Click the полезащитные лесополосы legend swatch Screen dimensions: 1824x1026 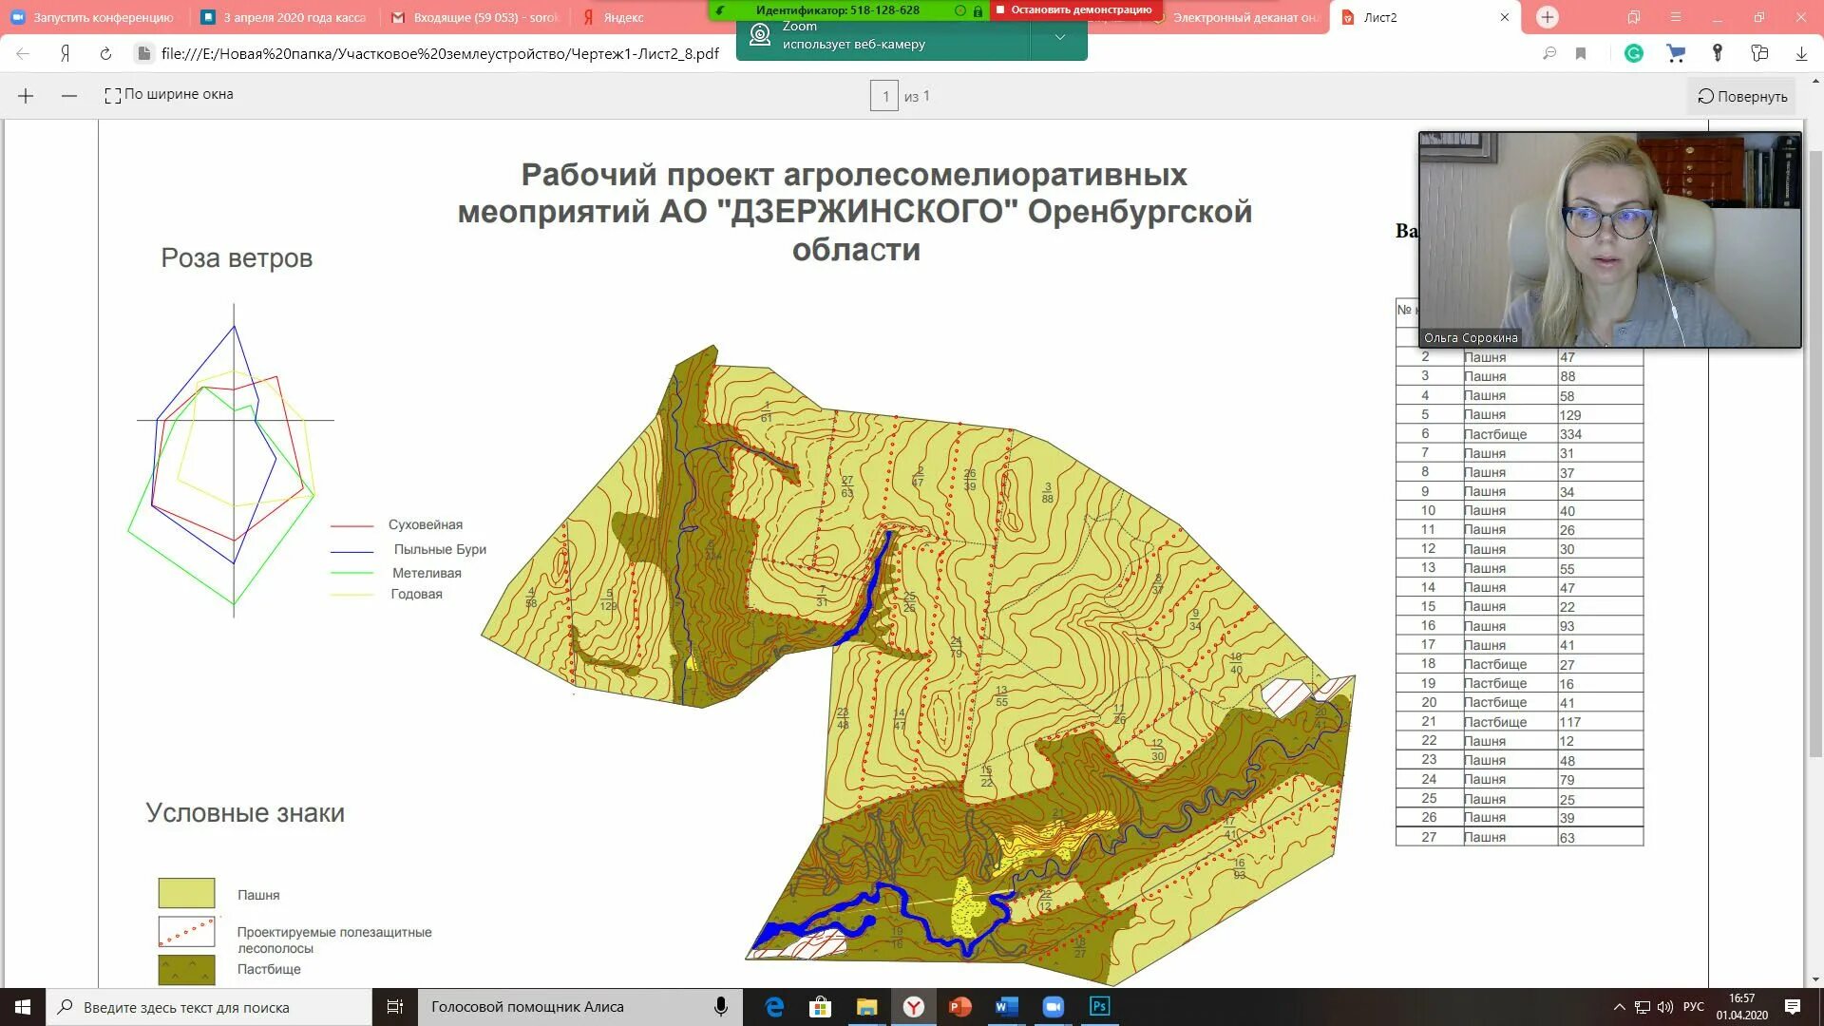186,932
